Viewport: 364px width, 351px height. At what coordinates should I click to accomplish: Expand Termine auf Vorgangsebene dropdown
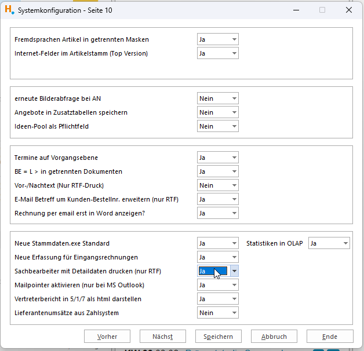[x=217, y=158]
